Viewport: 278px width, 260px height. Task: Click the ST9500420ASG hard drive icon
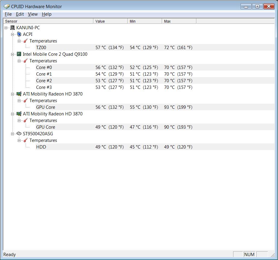19,133
